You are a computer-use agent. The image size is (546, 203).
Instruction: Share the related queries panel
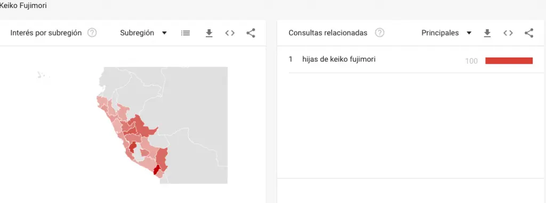(x=529, y=33)
